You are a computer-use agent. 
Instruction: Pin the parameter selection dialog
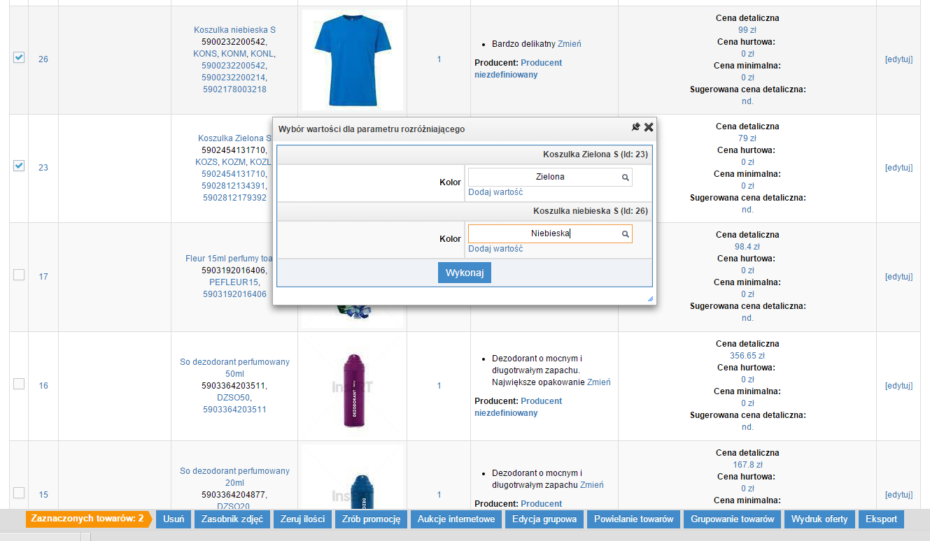[x=635, y=127]
